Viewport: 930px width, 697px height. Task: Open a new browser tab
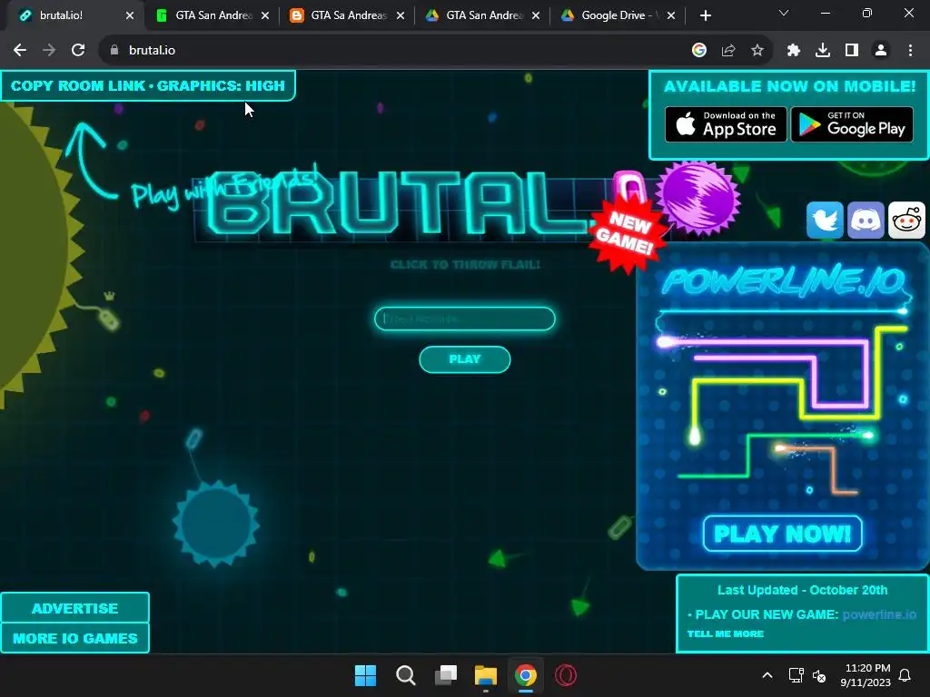tap(705, 15)
